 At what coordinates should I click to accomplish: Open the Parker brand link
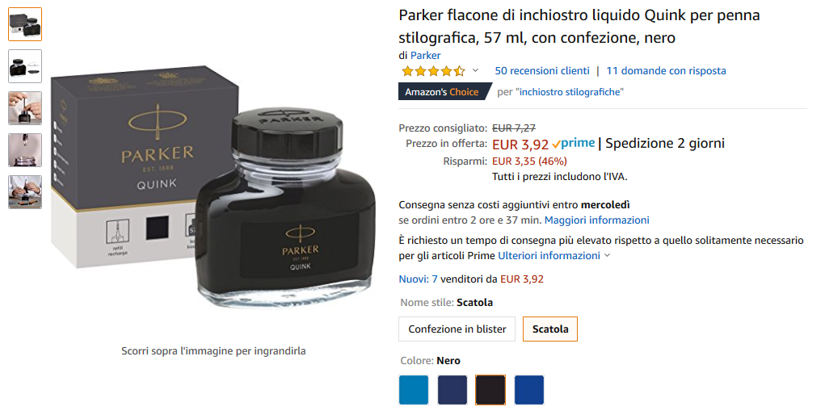[425, 55]
